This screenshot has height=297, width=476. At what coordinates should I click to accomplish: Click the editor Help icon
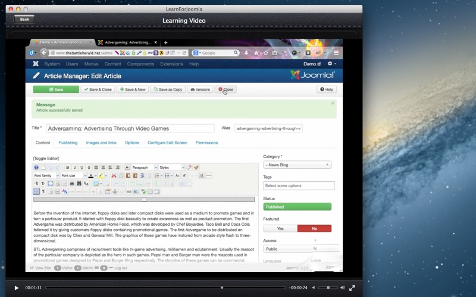click(36, 168)
